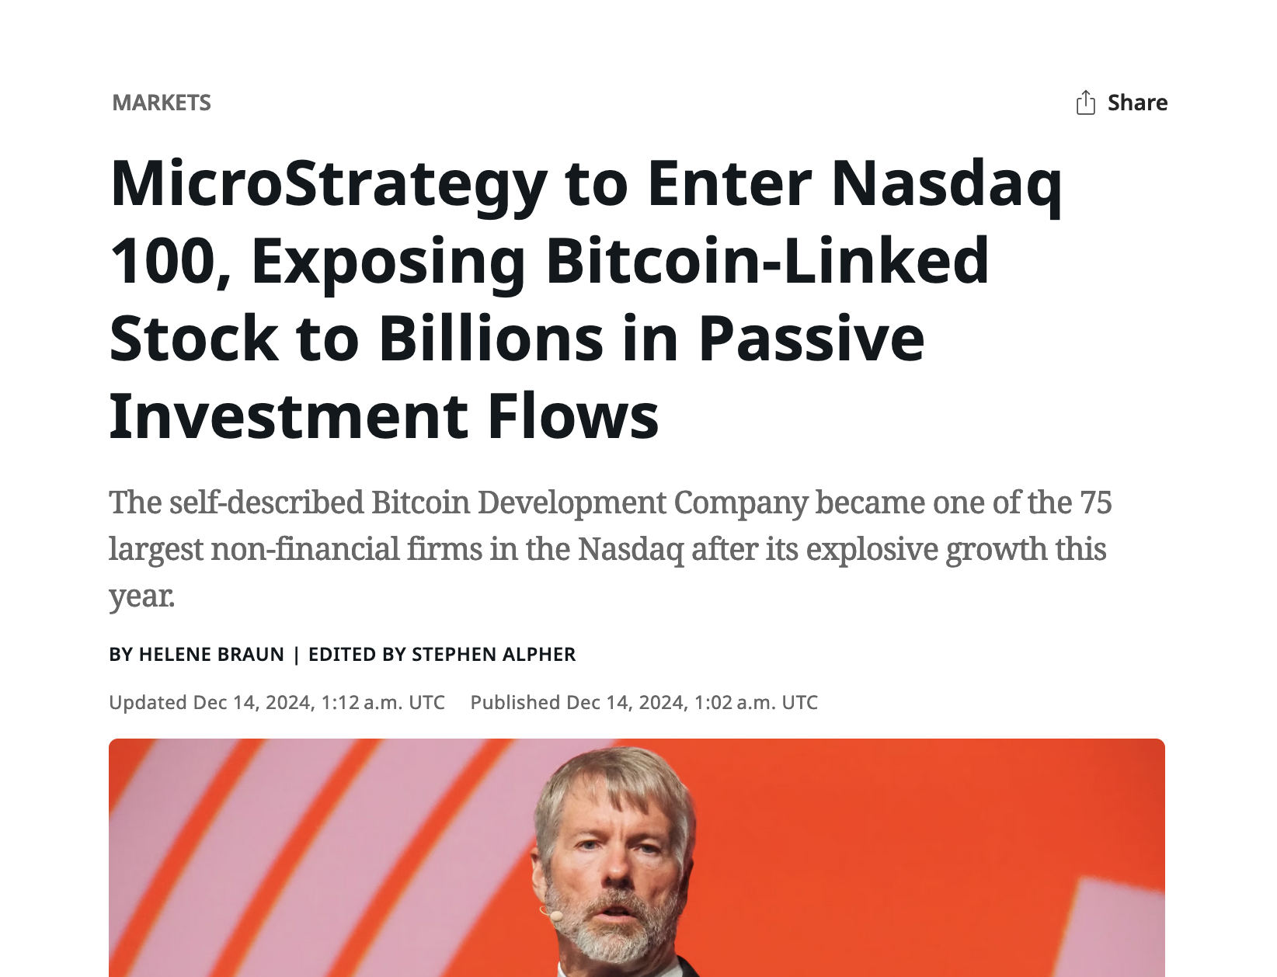The height and width of the screenshot is (977, 1277).
Task: Click "Bitcoin-Linked" in the headline
Action: (x=767, y=262)
